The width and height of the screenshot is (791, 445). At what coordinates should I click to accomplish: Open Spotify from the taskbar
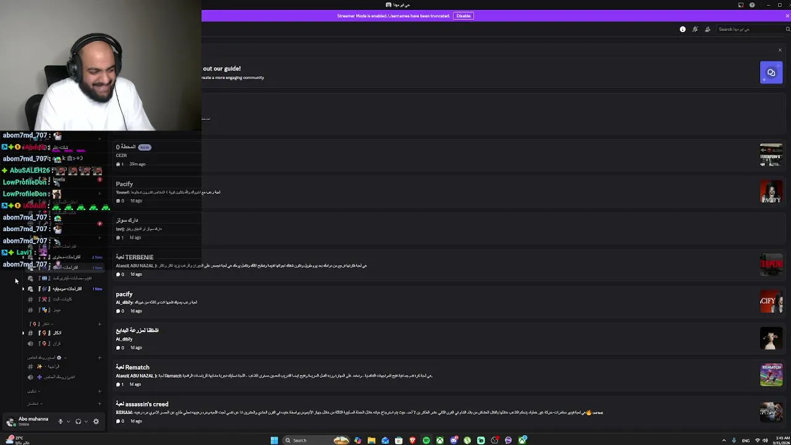pyautogui.click(x=426, y=440)
